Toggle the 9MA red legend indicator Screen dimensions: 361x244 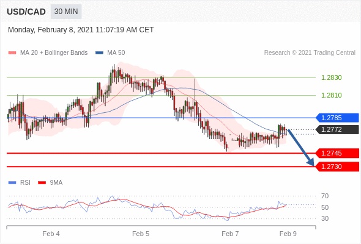click(x=42, y=183)
